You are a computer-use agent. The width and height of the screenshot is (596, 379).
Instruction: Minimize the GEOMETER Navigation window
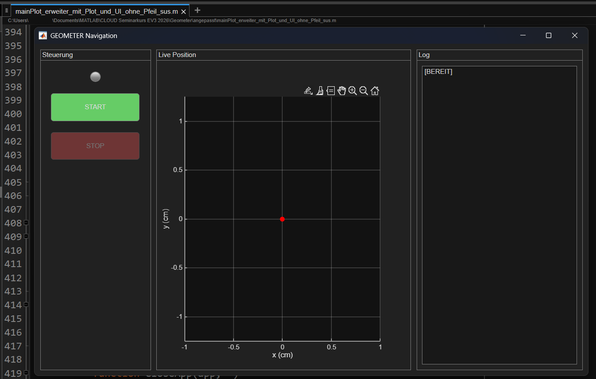(x=523, y=35)
